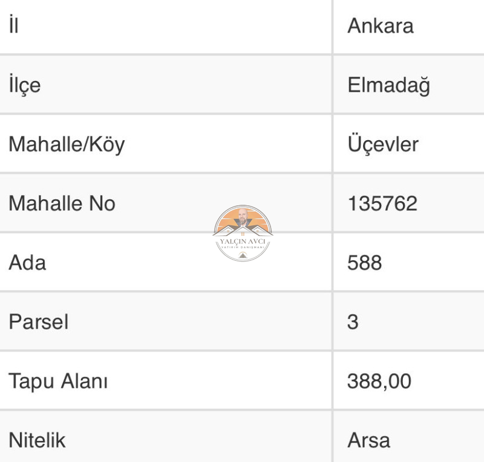
Task: Click the Üçevler neighborhood value
Action: click(383, 144)
